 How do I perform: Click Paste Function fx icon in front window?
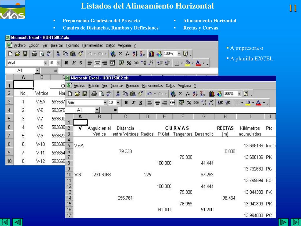point(188,94)
